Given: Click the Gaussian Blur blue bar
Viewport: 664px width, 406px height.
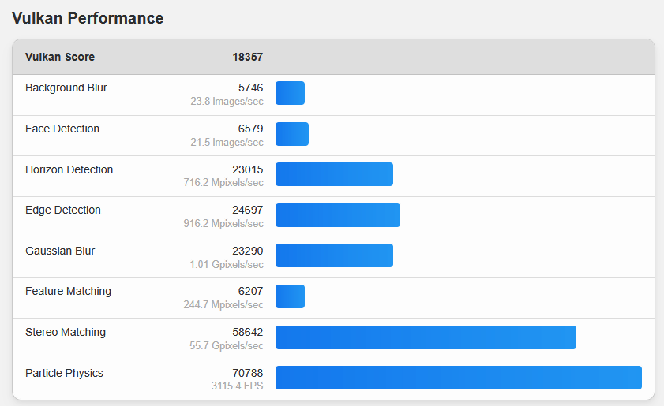Looking at the screenshot, I should (334, 255).
